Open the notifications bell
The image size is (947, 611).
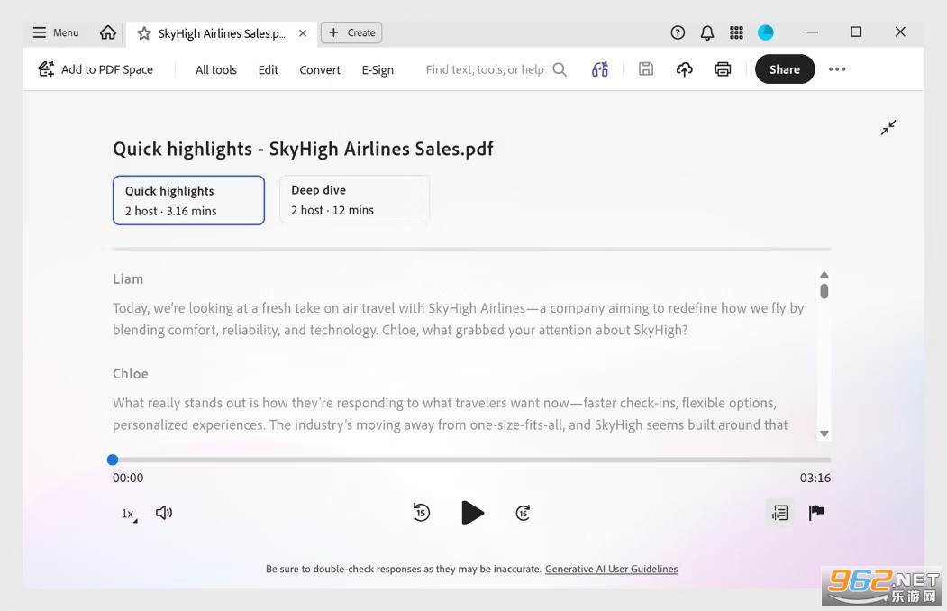707,32
